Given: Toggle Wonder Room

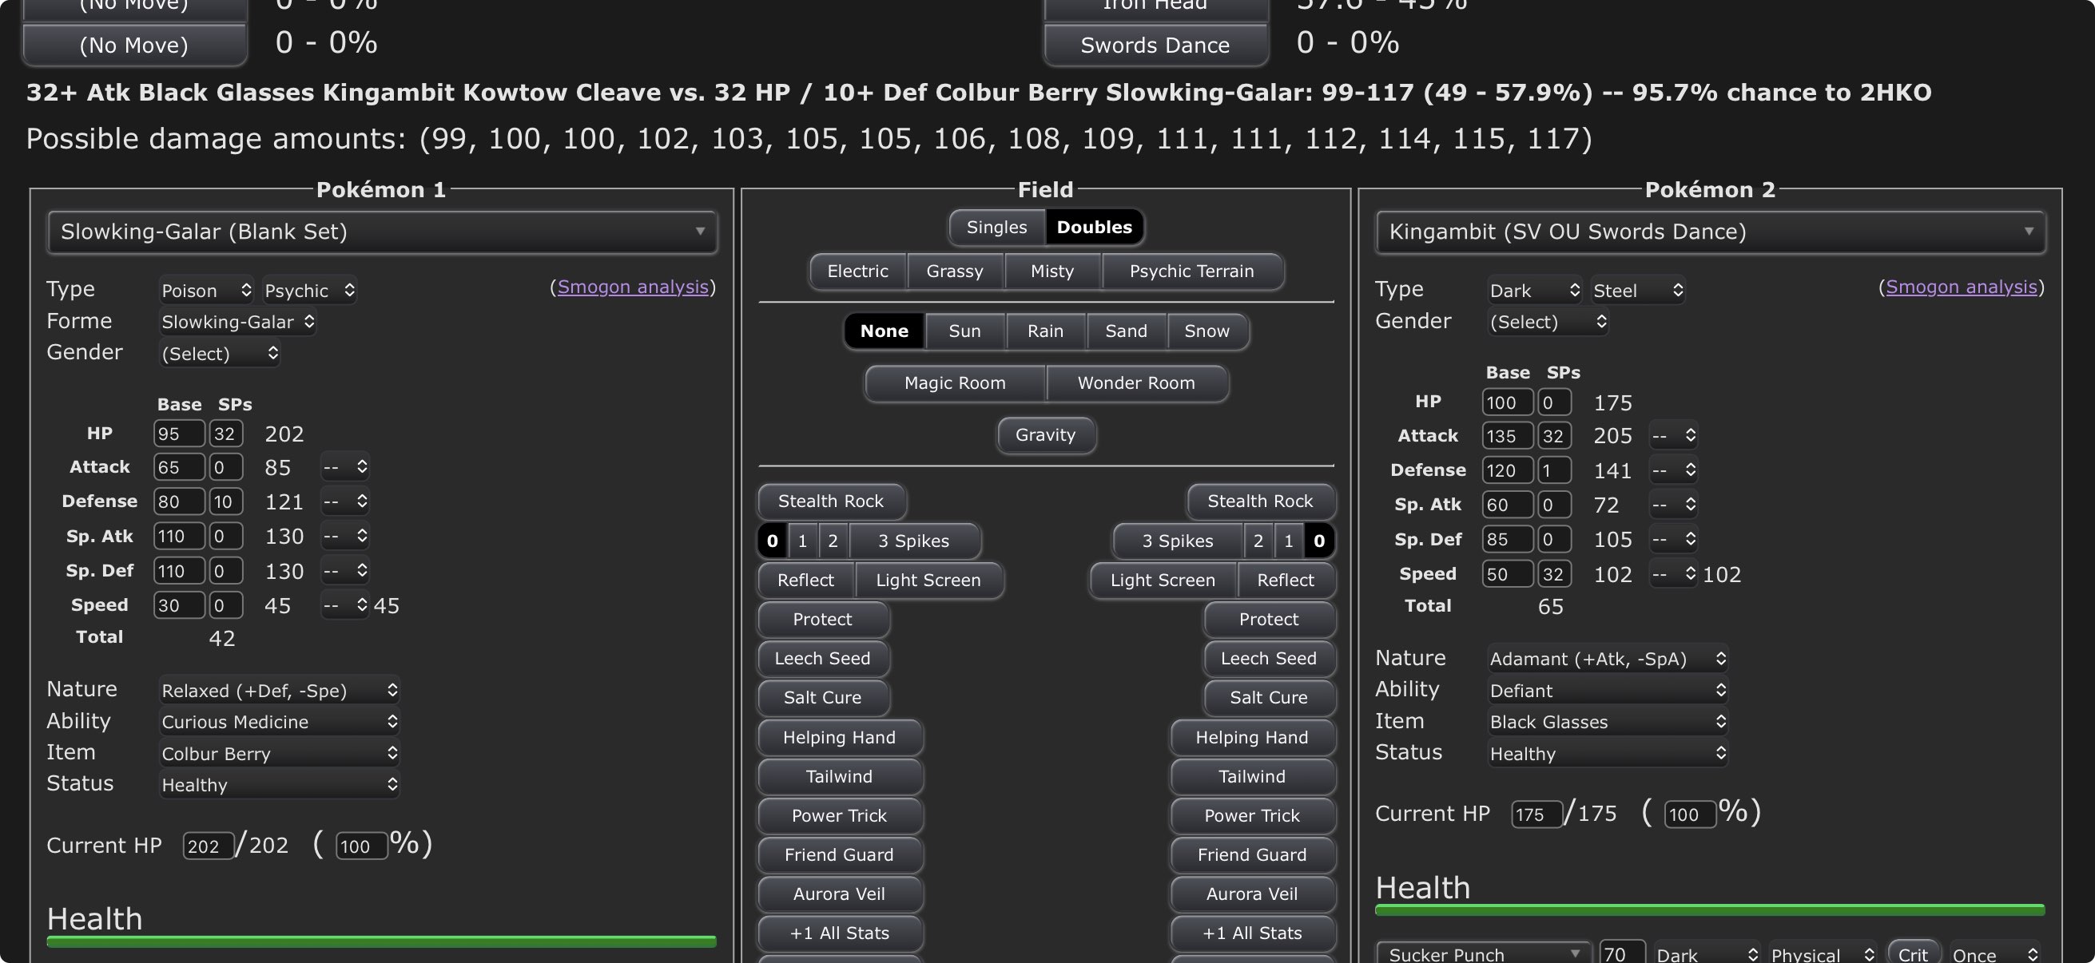Looking at the screenshot, I should (x=1136, y=383).
